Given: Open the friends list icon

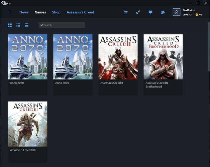Looking at the screenshot, I should [163, 12].
